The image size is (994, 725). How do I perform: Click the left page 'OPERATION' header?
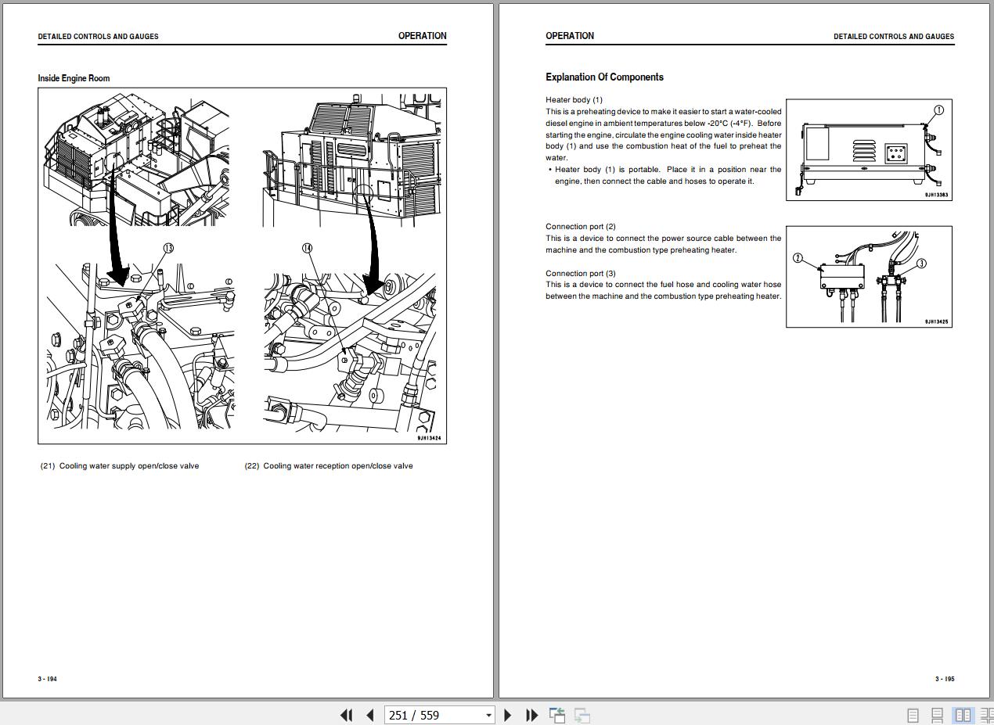422,36
